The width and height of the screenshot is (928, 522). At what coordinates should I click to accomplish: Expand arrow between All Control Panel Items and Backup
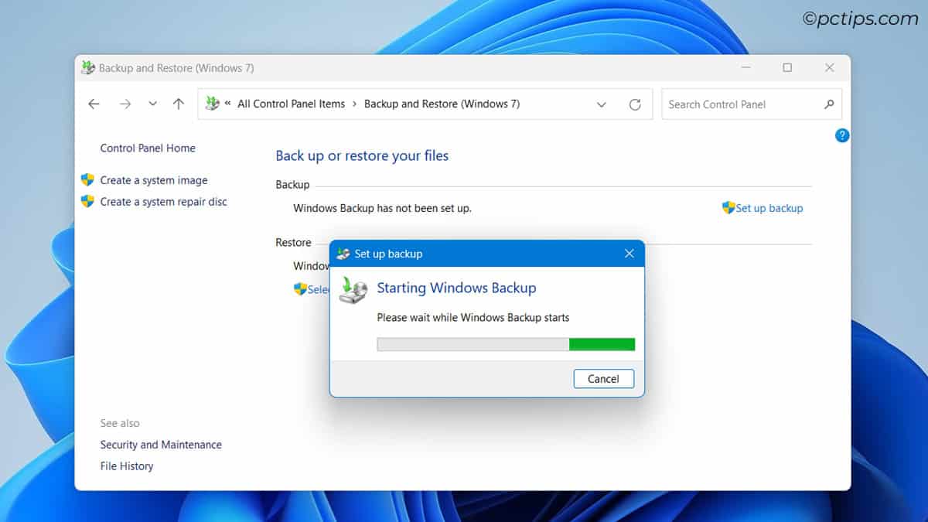pos(354,104)
